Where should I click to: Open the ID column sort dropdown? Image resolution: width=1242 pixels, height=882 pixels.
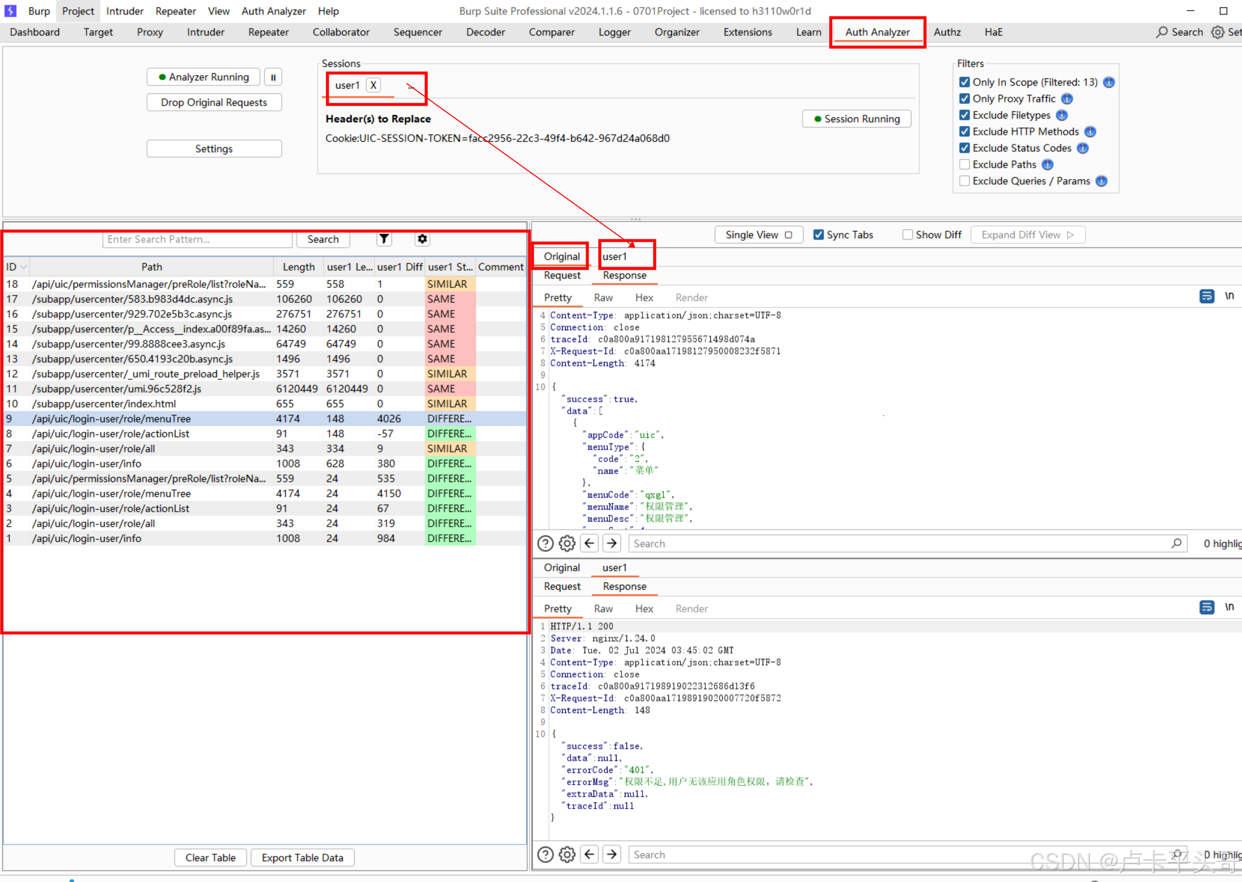23,267
